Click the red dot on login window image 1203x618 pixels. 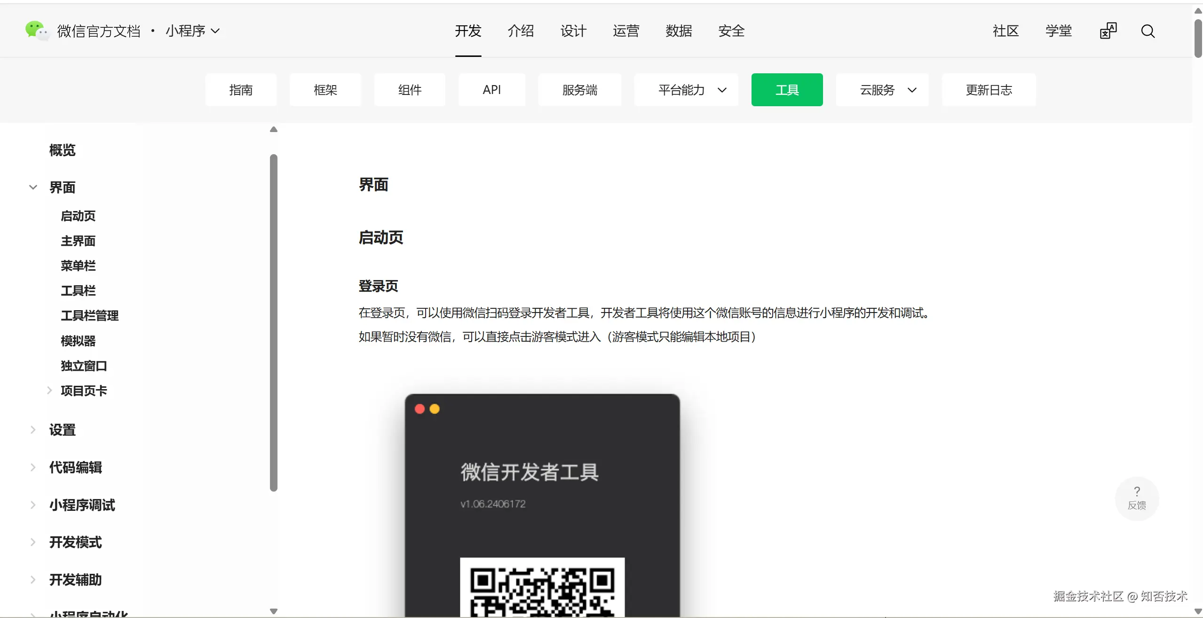coord(419,409)
